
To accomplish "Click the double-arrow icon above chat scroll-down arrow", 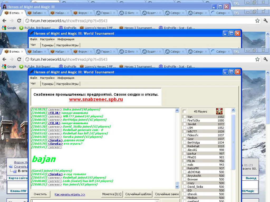I will (x=177, y=183).
